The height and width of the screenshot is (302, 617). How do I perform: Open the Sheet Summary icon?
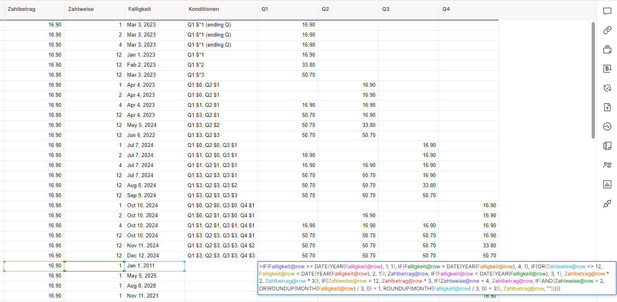point(607,146)
